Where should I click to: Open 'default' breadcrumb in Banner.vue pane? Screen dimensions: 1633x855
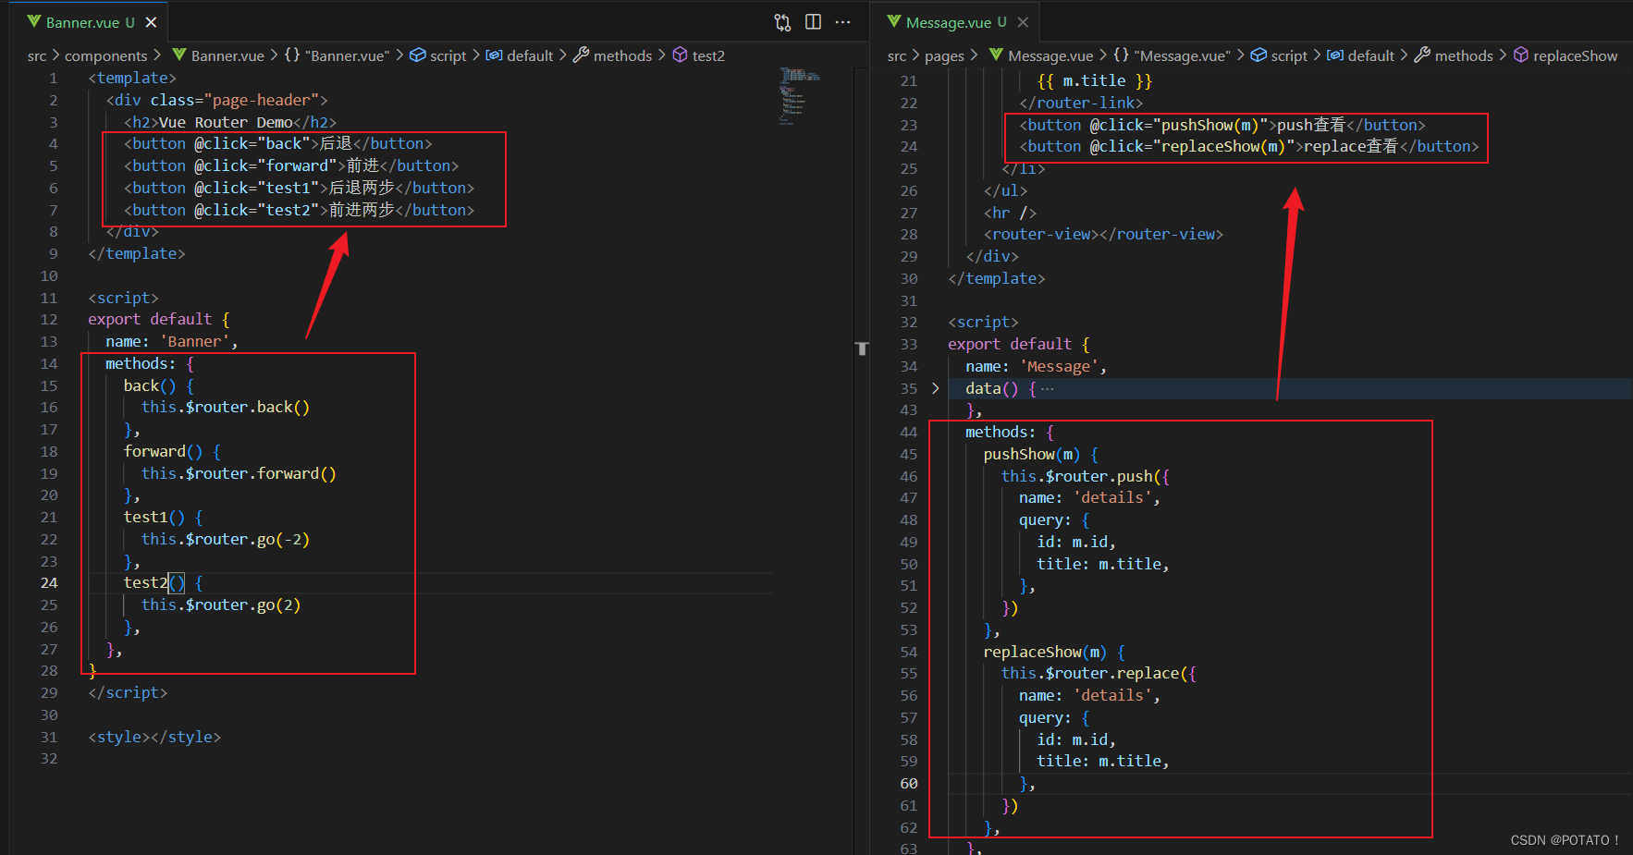[x=520, y=55]
